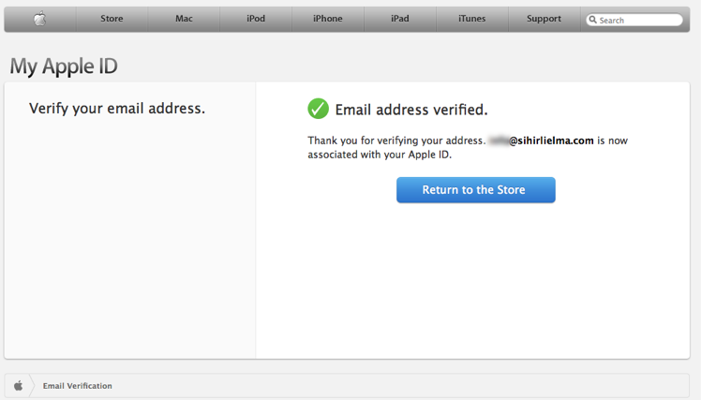Click the Apple logo in the navigation bar
Screen dimensions: 701x400
pyautogui.click(x=39, y=19)
